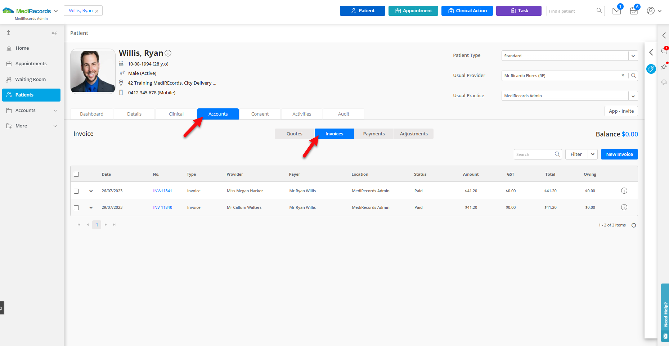Refresh the invoice list
669x346 pixels.
coord(634,225)
